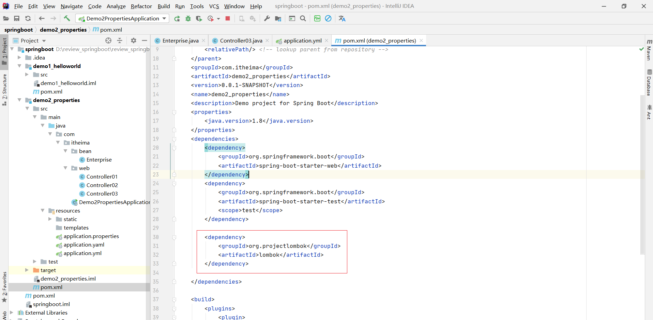Collapse the bean package
653x320 pixels.
pos(65,151)
